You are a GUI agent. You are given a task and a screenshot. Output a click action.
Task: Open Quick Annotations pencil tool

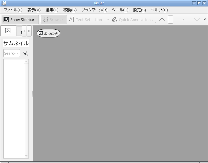point(132,20)
